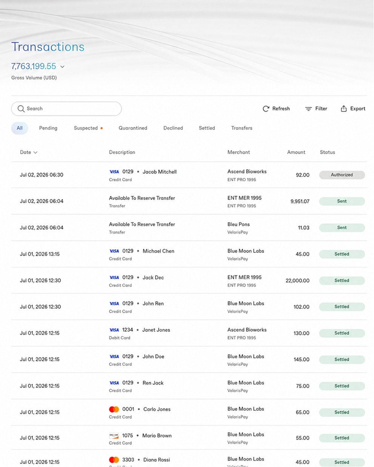Click Visa logo in Ren Jack row
Screen dimensions: 374x467
pyautogui.click(x=114, y=383)
